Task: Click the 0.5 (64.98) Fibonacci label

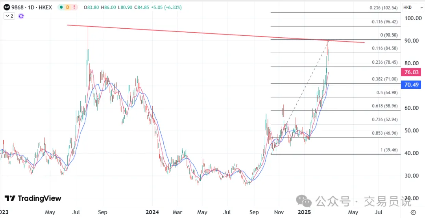Action: coord(388,93)
